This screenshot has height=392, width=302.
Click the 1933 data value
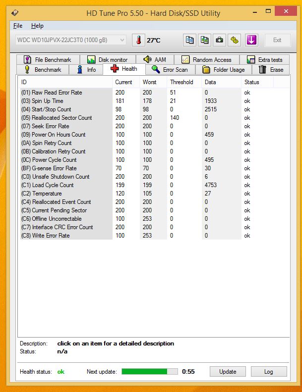point(211,101)
